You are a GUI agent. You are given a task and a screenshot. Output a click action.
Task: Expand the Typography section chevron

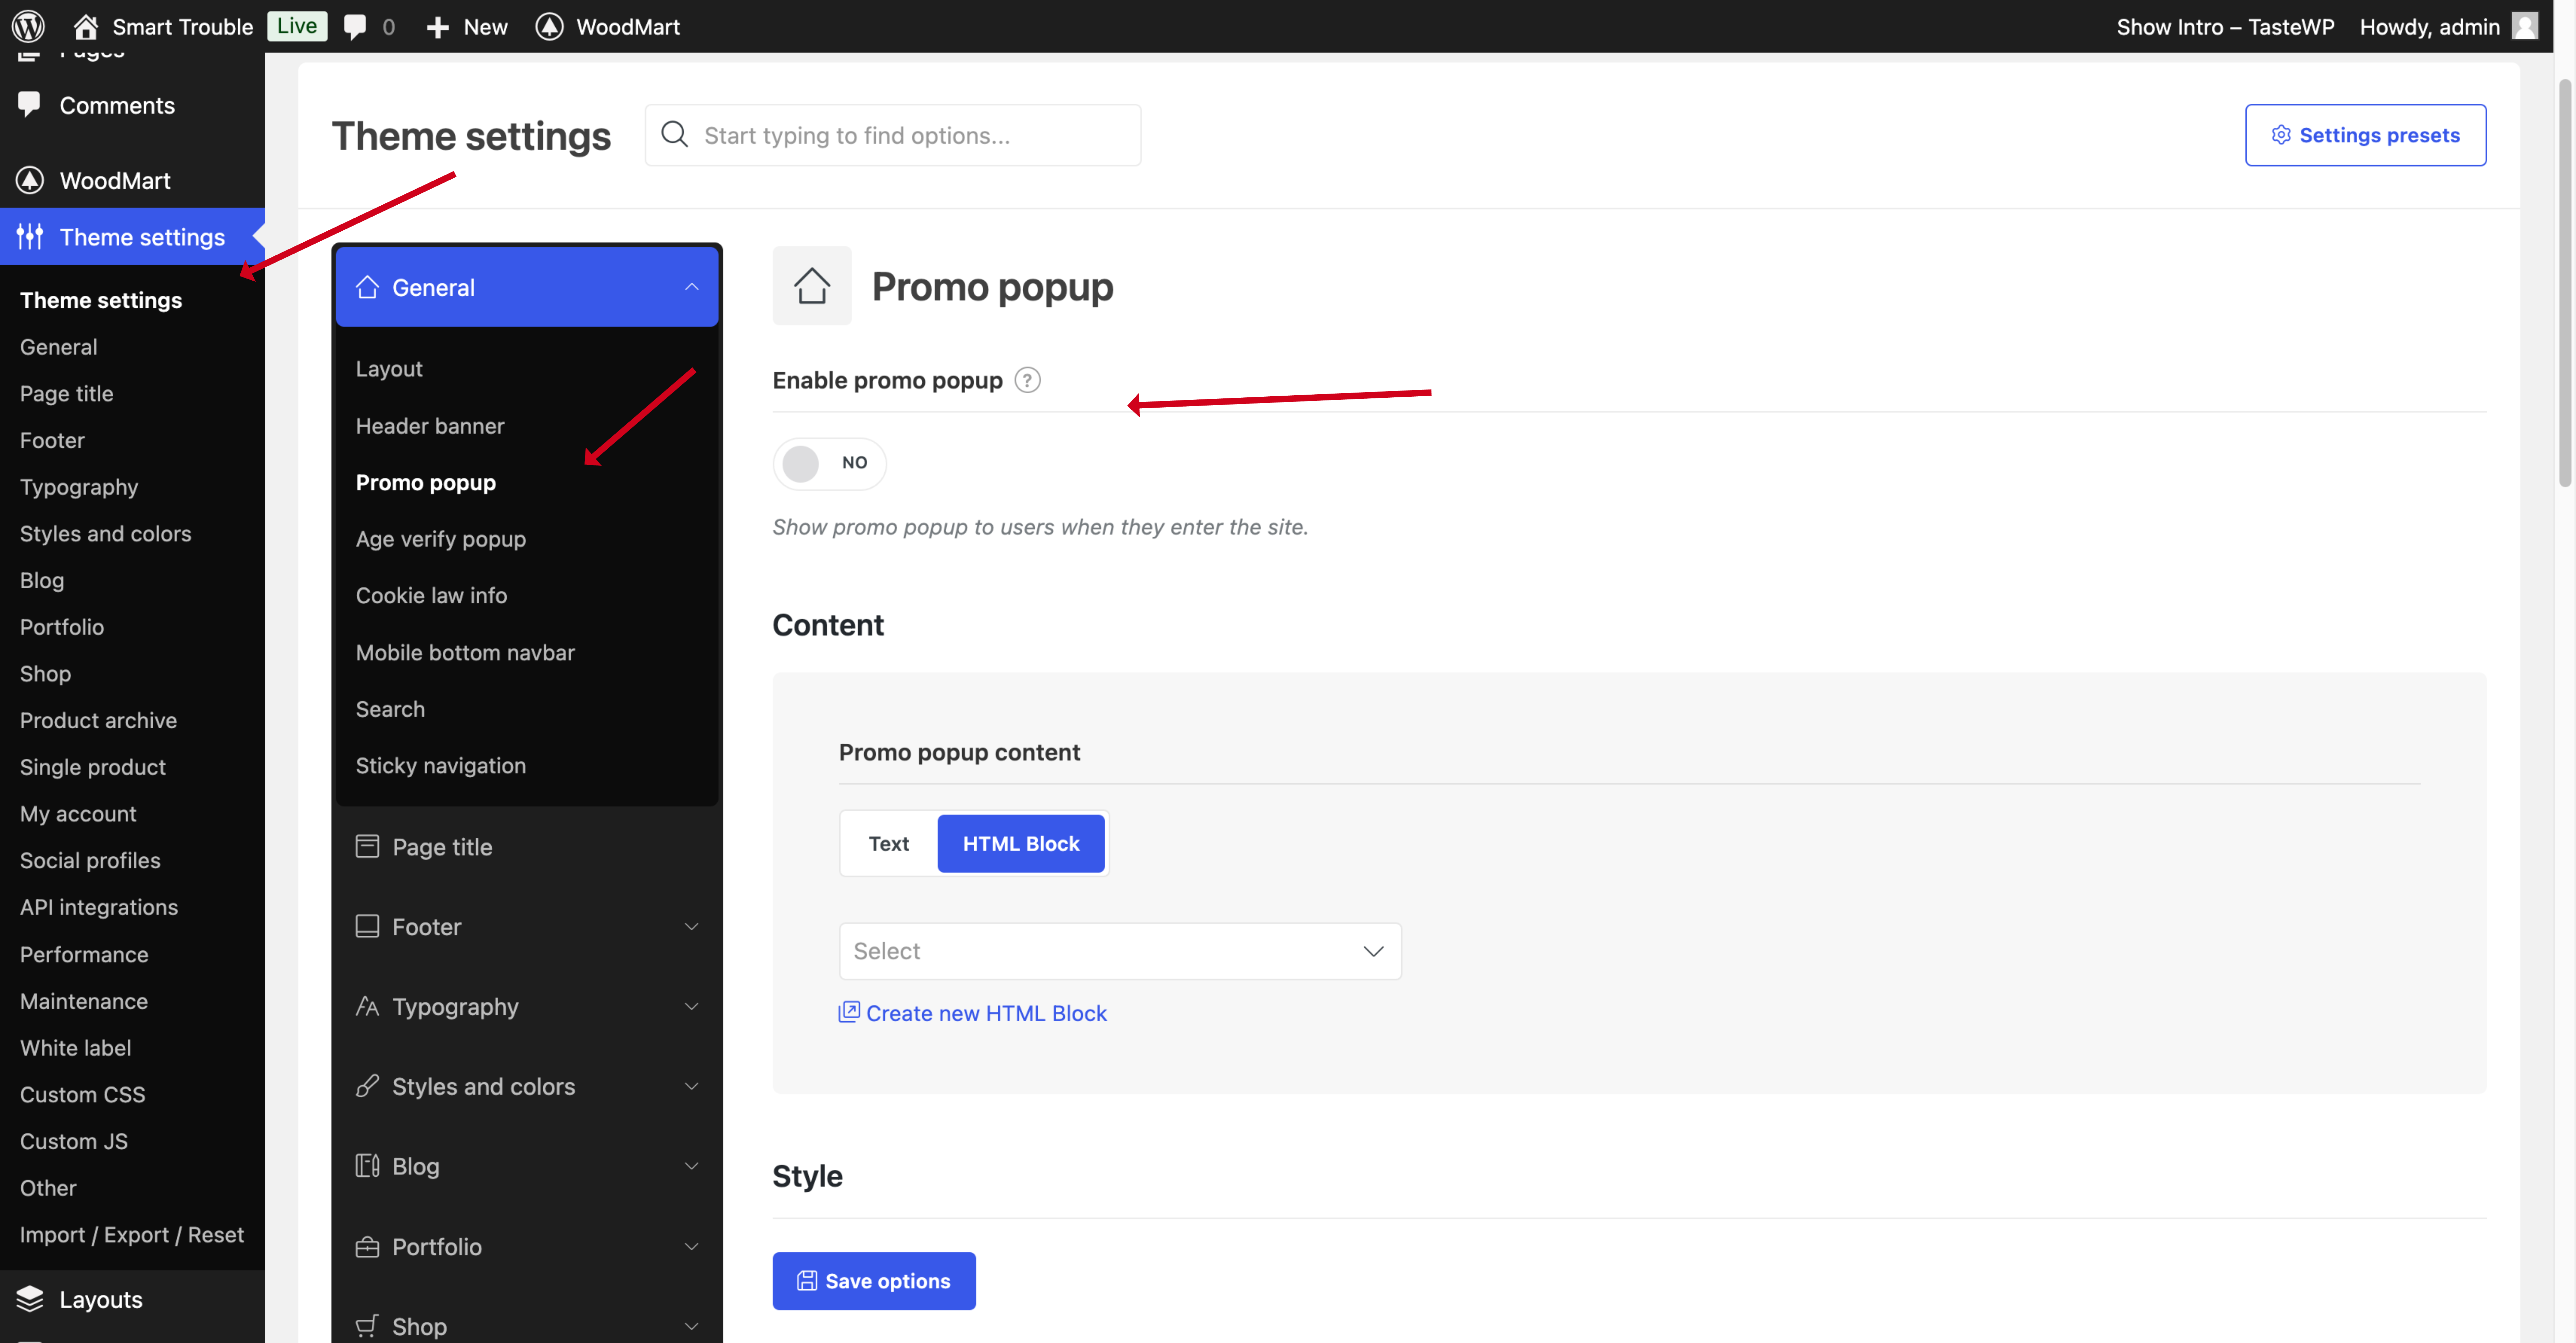[x=691, y=1006]
